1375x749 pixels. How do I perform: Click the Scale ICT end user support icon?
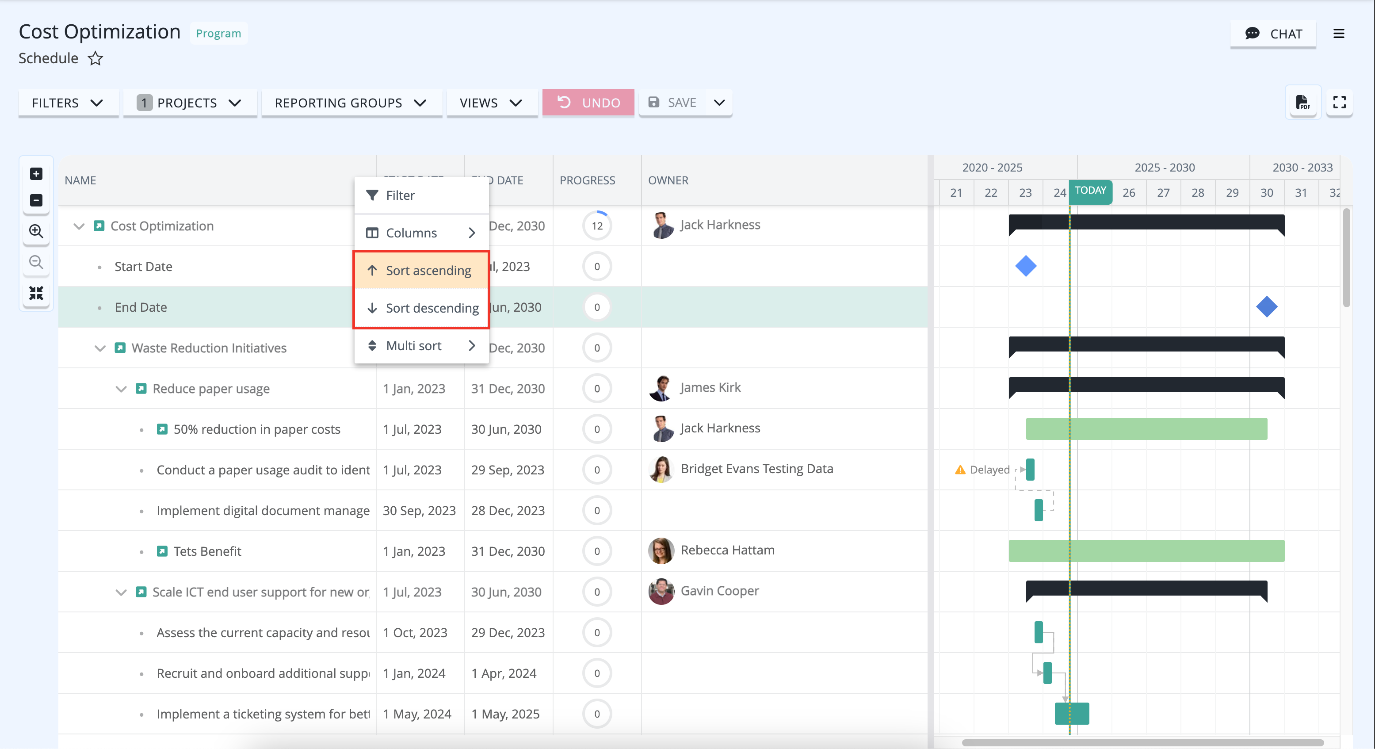tap(141, 592)
